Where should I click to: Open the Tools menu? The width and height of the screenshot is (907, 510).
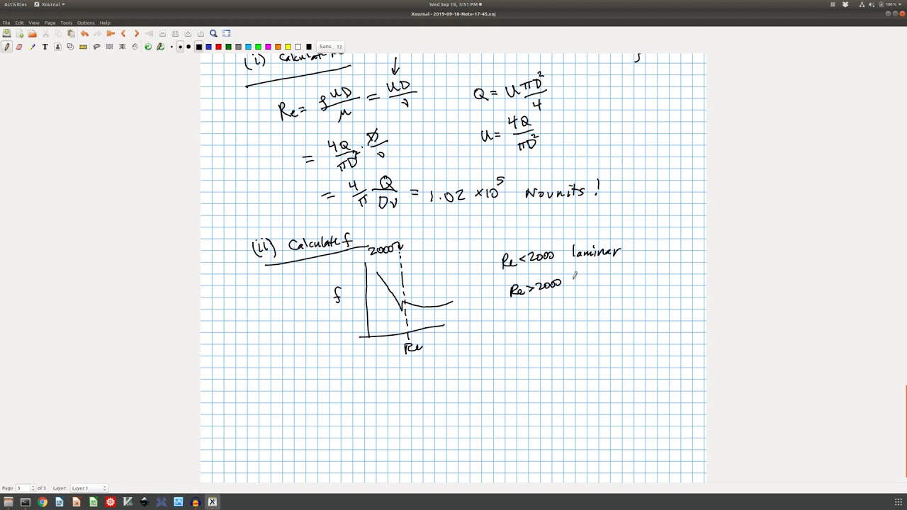(66, 23)
